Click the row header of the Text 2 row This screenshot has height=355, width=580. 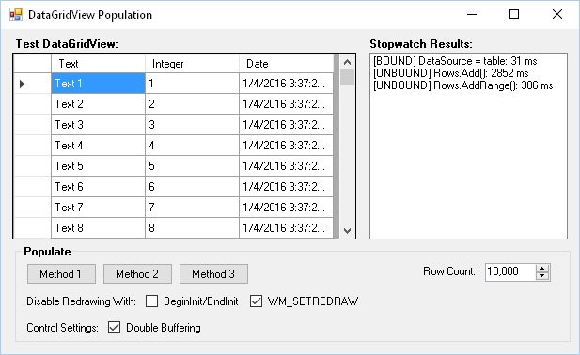[32, 104]
